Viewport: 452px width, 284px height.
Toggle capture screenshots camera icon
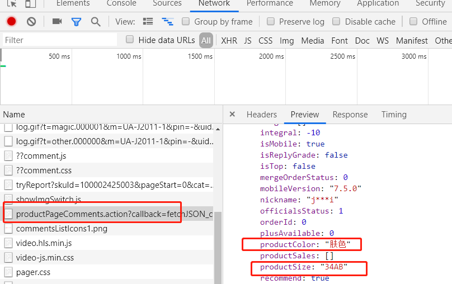(57, 21)
